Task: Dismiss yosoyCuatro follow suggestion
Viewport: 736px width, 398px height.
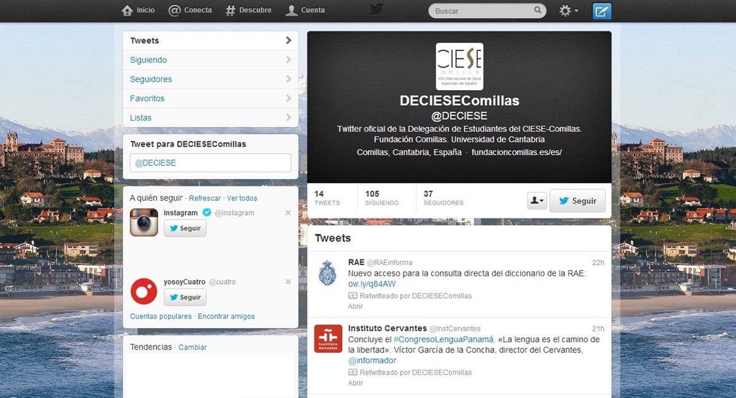Action: point(288,282)
